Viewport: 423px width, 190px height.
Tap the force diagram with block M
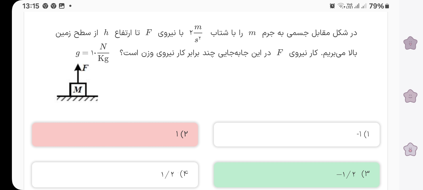click(x=77, y=83)
